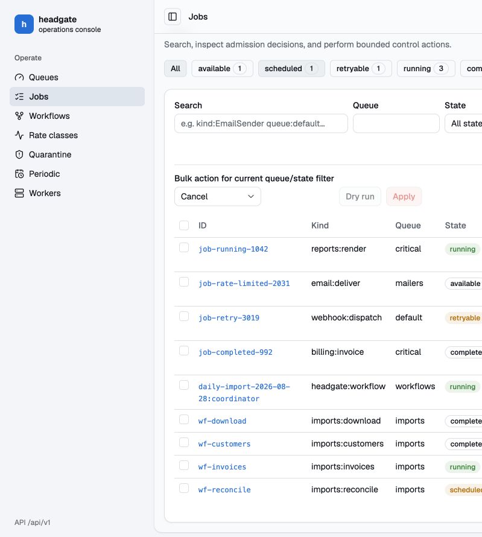The width and height of the screenshot is (482, 537).
Task: Check the job-rate-limited-2031 row checkbox
Action: click(184, 282)
